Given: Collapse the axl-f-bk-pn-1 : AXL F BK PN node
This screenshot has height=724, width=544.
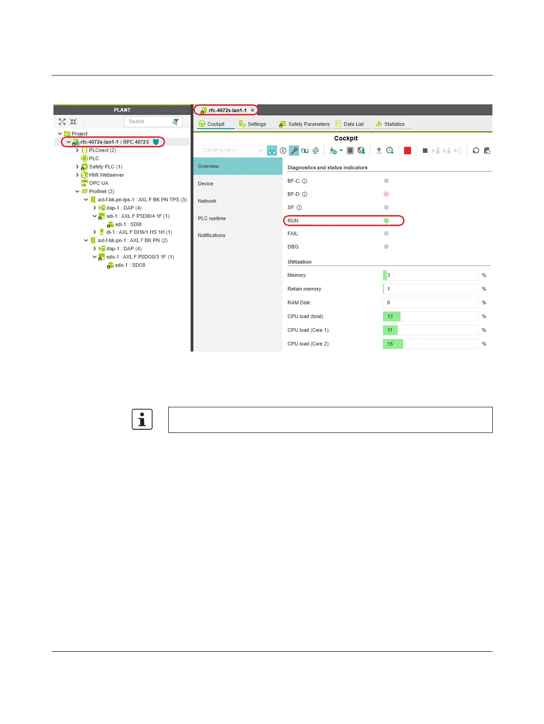Looking at the screenshot, I should (86, 240).
